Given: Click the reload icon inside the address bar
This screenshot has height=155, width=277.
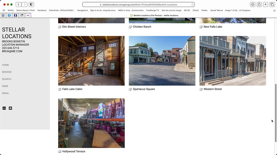Looking at the screenshot, I should (192, 4).
